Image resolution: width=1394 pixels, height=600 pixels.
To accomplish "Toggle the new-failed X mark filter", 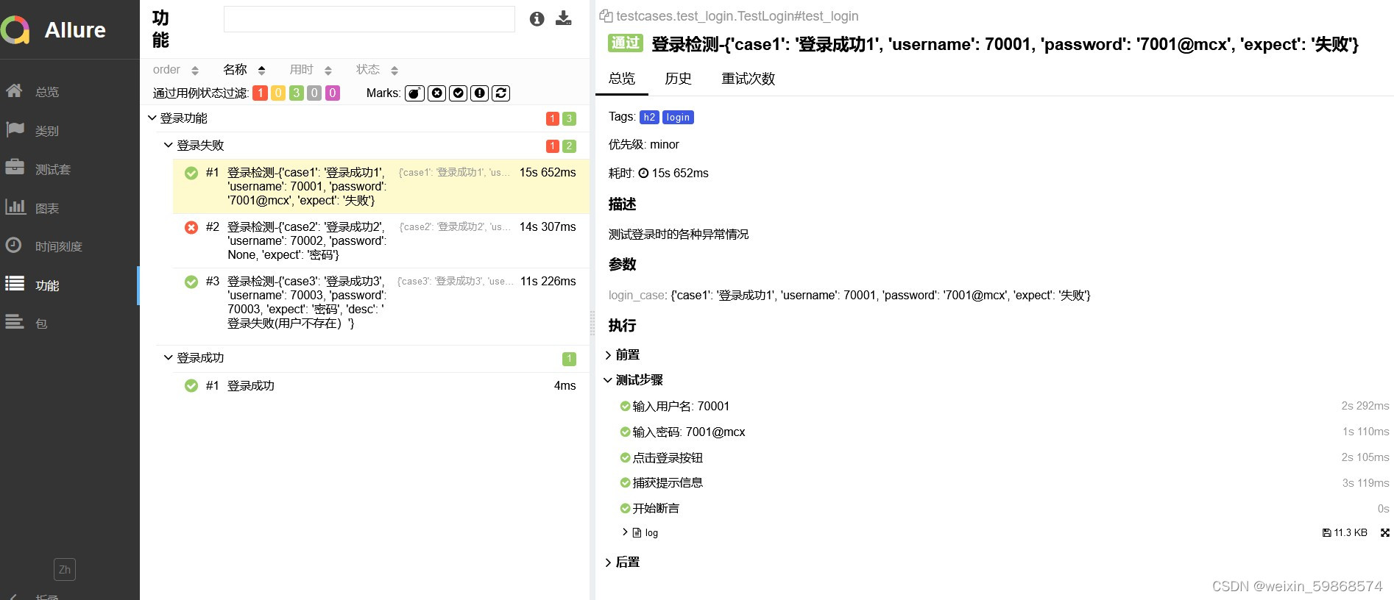I will click(436, 93).
